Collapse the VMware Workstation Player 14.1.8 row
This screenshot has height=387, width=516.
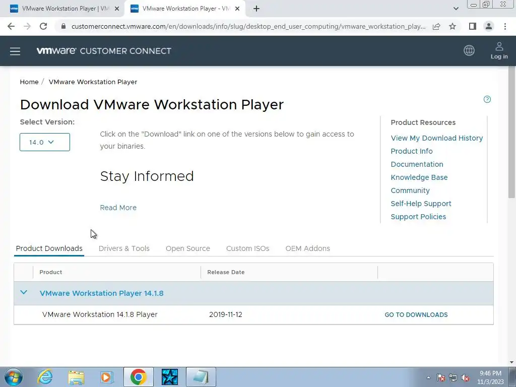[x=24, y=293]
